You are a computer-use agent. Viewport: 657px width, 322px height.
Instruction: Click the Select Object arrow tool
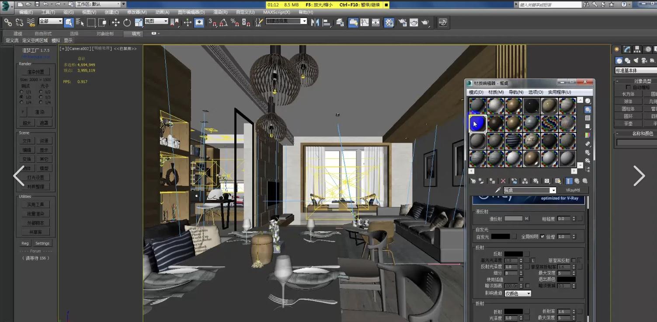[69, 23]
